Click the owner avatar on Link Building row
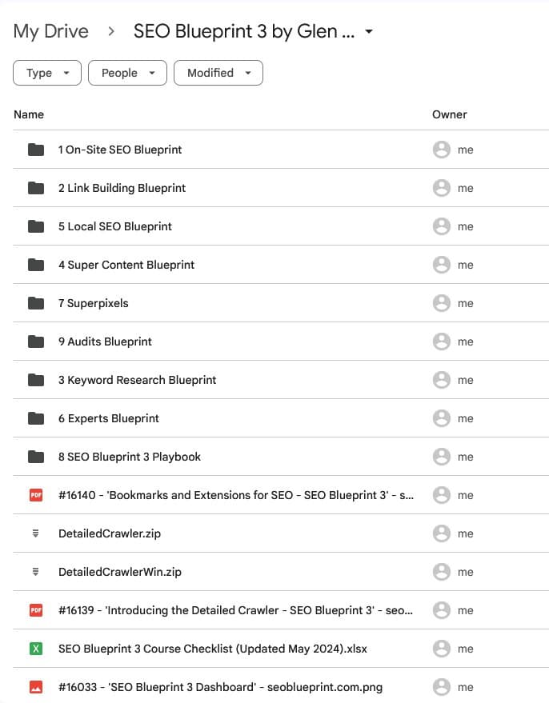 coord(441,188)
